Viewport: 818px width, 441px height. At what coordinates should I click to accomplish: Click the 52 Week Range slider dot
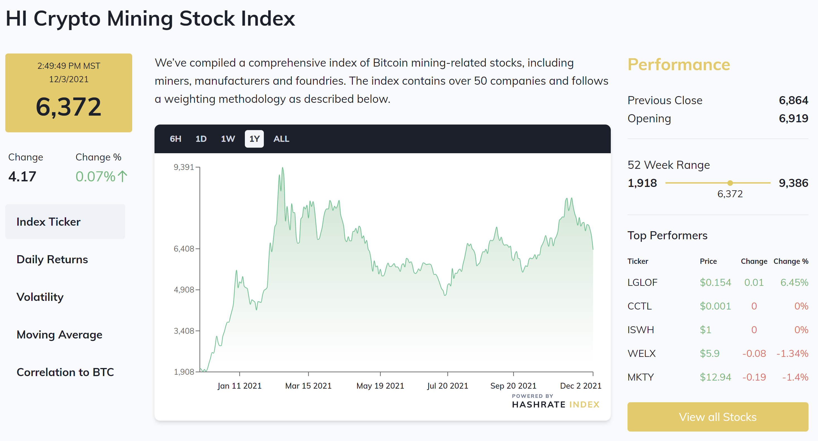pos(730,183)
